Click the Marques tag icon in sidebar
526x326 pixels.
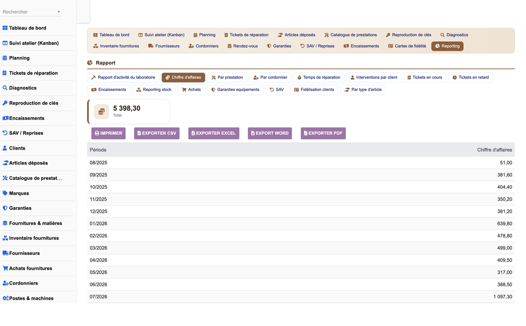tap(5, 193)
